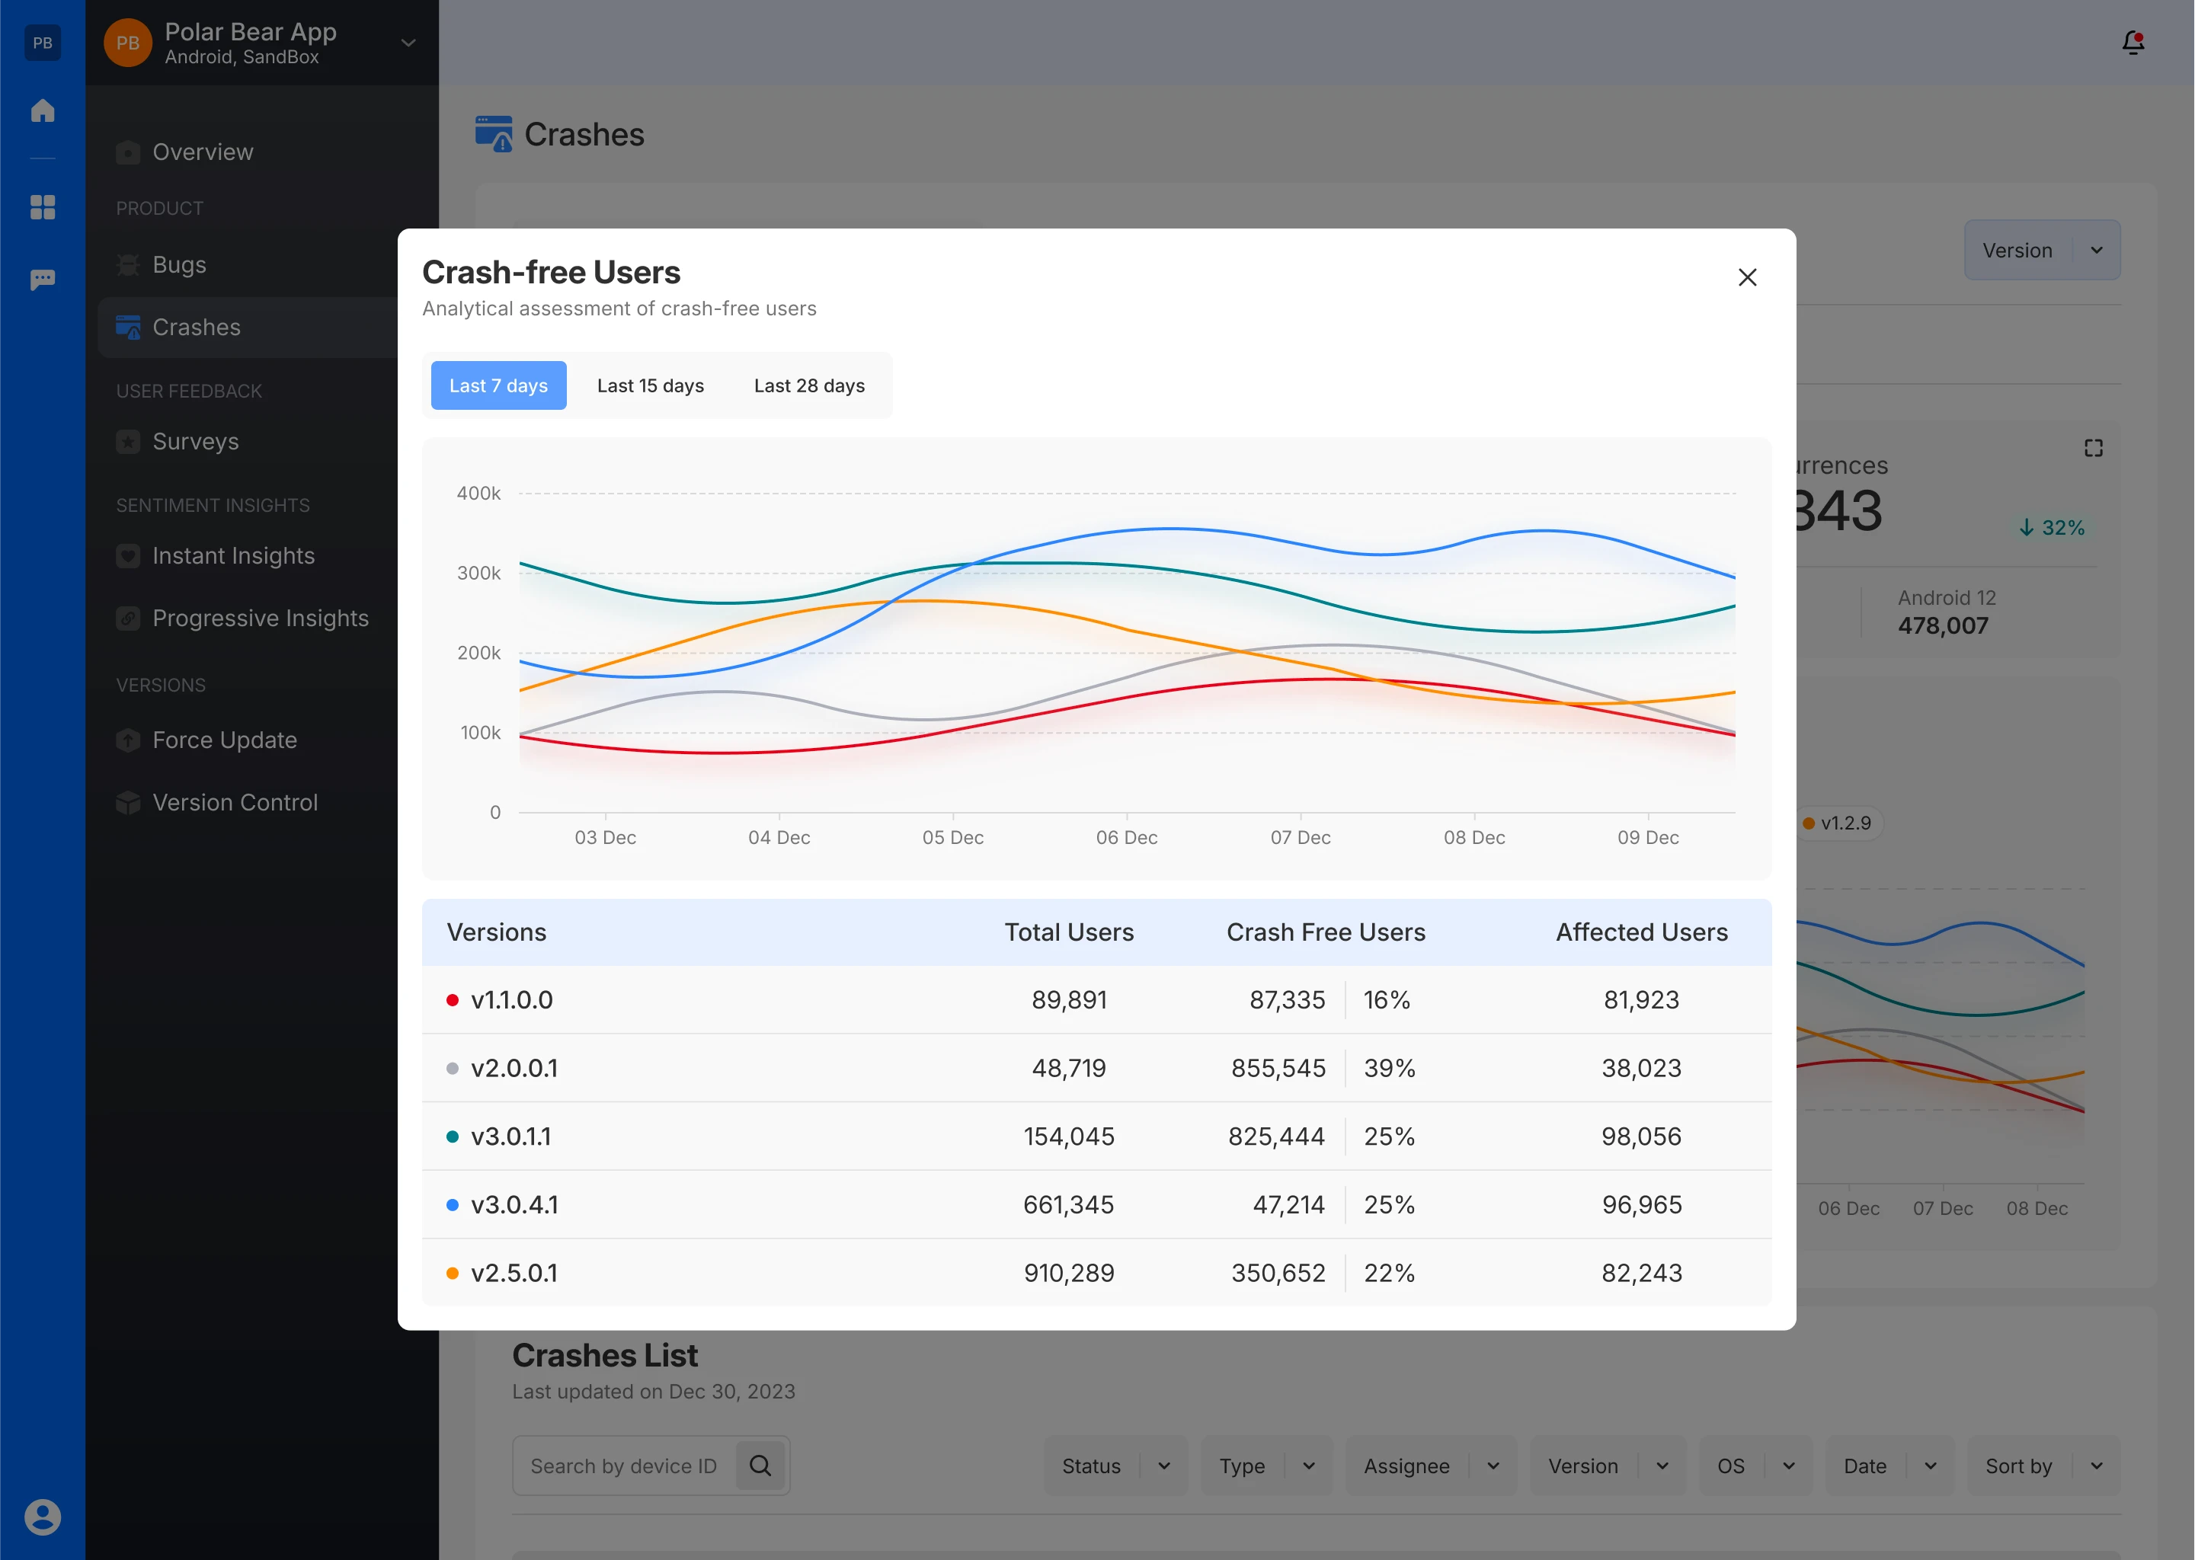2195x1560 pixels.
Task: Open the notifications bell
Action: tap(2133, 42)
